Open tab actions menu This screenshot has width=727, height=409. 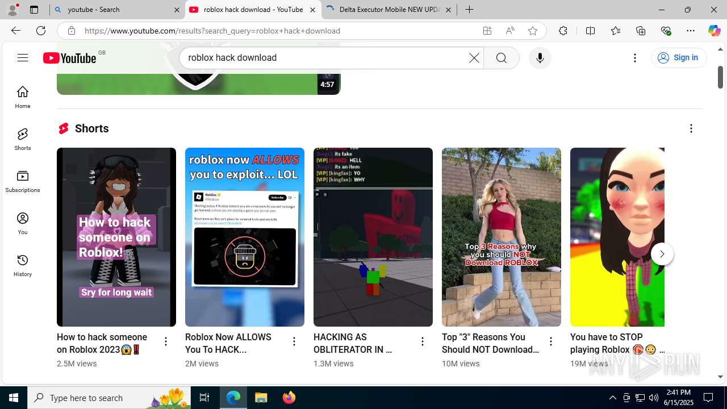coord(34,10)
